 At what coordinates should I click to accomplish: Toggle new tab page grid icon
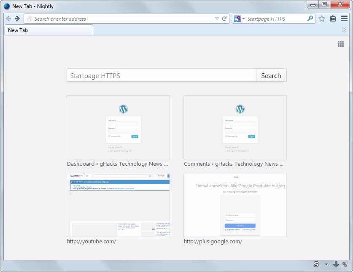341,44
